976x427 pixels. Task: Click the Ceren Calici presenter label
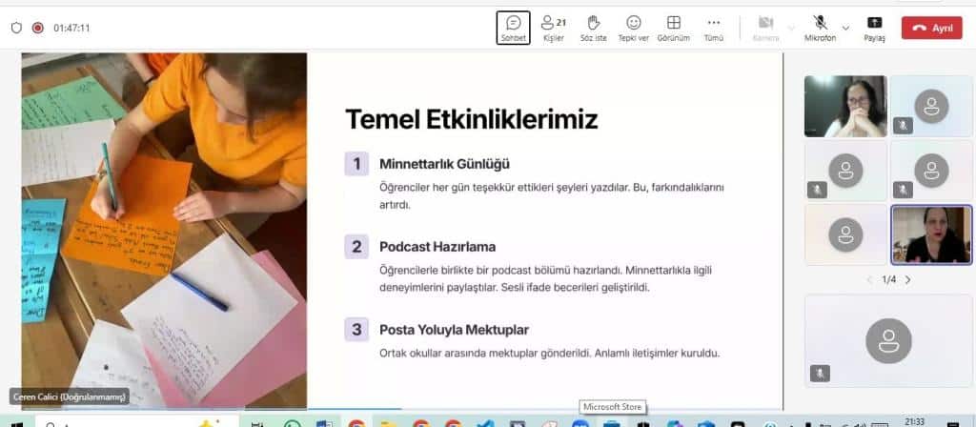[x=70, y=396]
